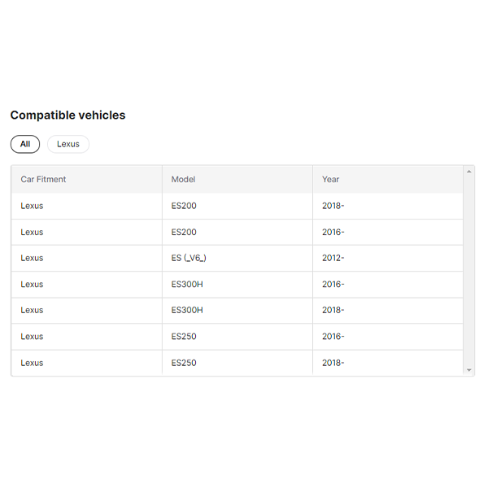488x488 pixels.
Task: Select the ES200 model in the 2016- row
Action: click(x=184, y=232)
